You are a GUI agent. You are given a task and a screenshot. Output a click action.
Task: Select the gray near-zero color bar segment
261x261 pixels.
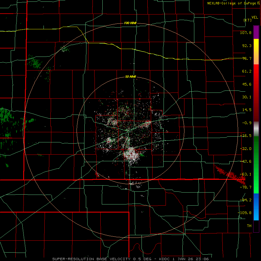(256, 129)
